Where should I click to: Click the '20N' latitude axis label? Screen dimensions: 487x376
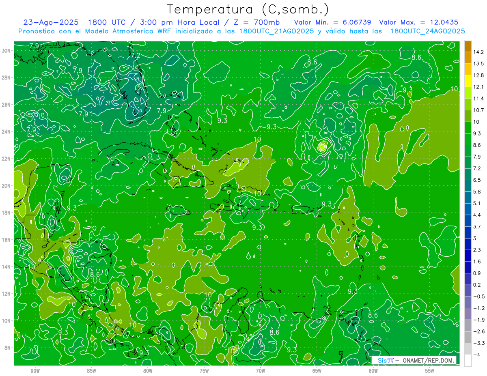[x=6, y=186]
